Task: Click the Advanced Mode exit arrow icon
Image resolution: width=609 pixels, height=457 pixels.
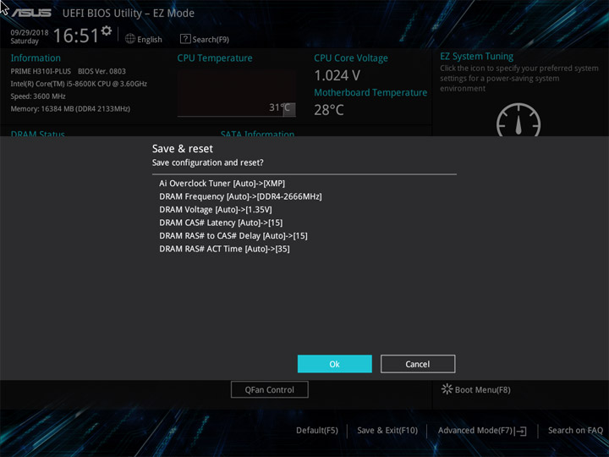Action: tap(521, 431)
